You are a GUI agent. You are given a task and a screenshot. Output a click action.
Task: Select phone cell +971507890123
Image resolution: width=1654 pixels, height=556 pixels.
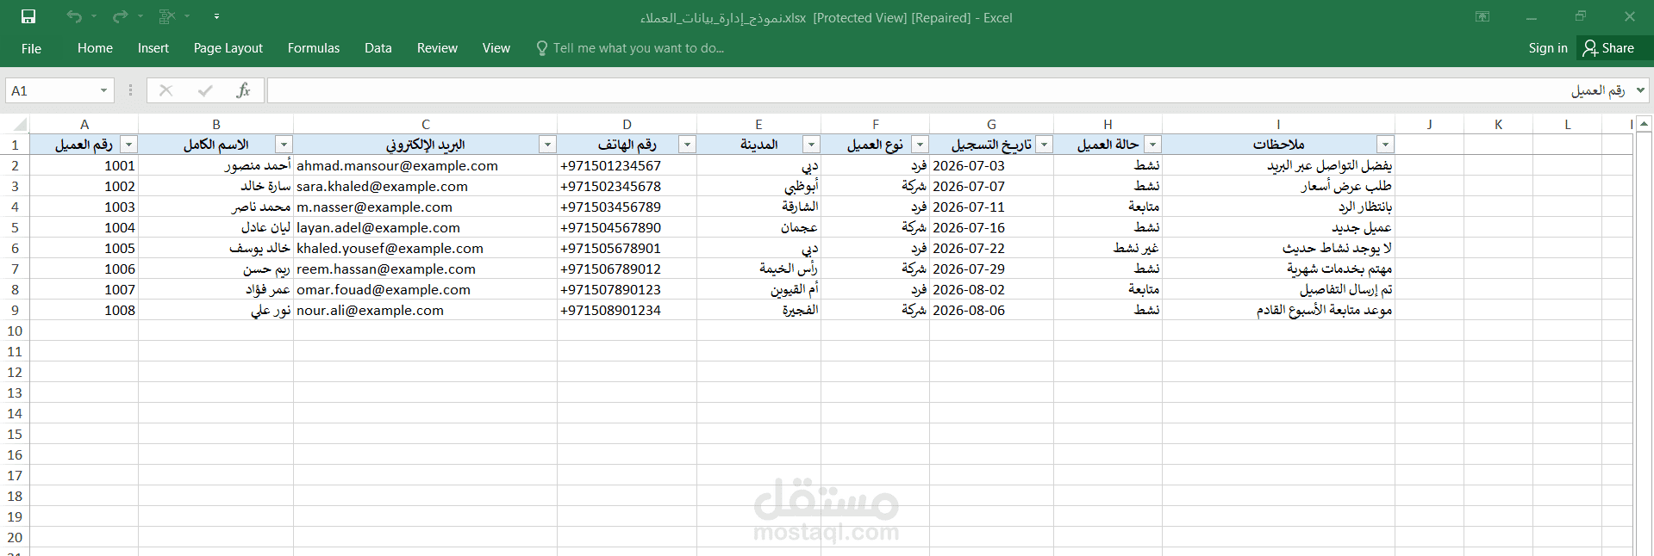tap(627, 289)
